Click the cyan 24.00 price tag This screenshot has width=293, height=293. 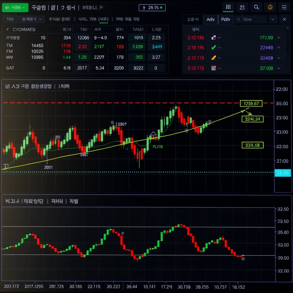click(x=282, y=173)
